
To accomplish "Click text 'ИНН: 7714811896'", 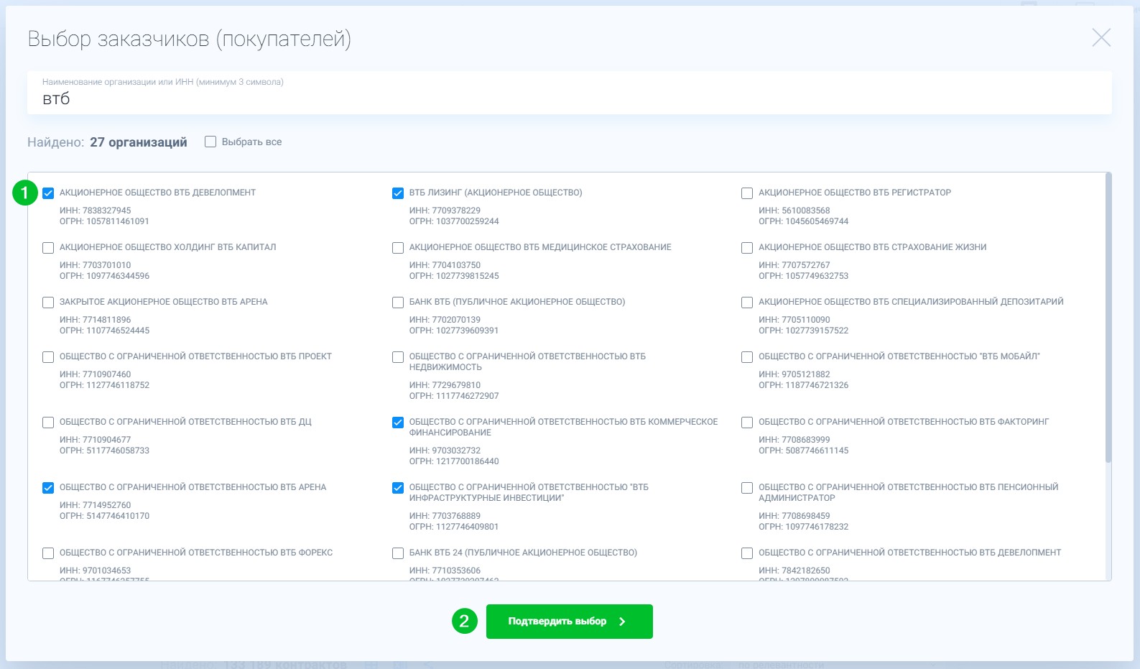I will pos(96,320).
